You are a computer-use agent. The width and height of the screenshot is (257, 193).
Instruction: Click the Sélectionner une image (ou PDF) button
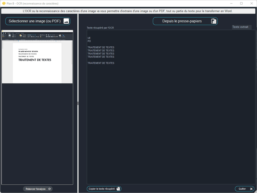(x=38, y=21)
